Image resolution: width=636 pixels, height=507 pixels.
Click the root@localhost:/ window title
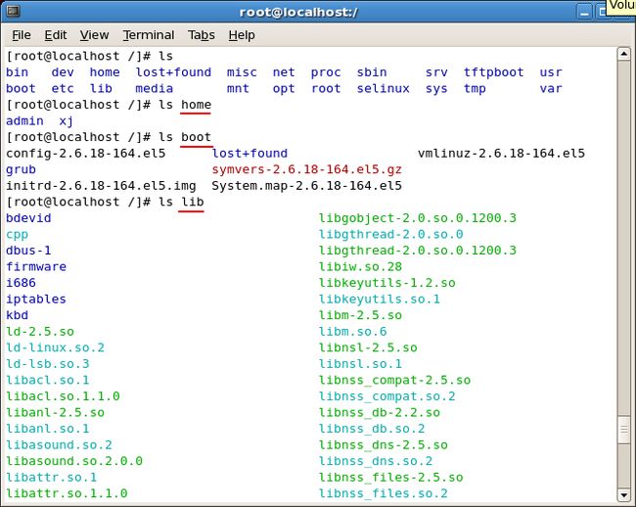coord(298,12)
